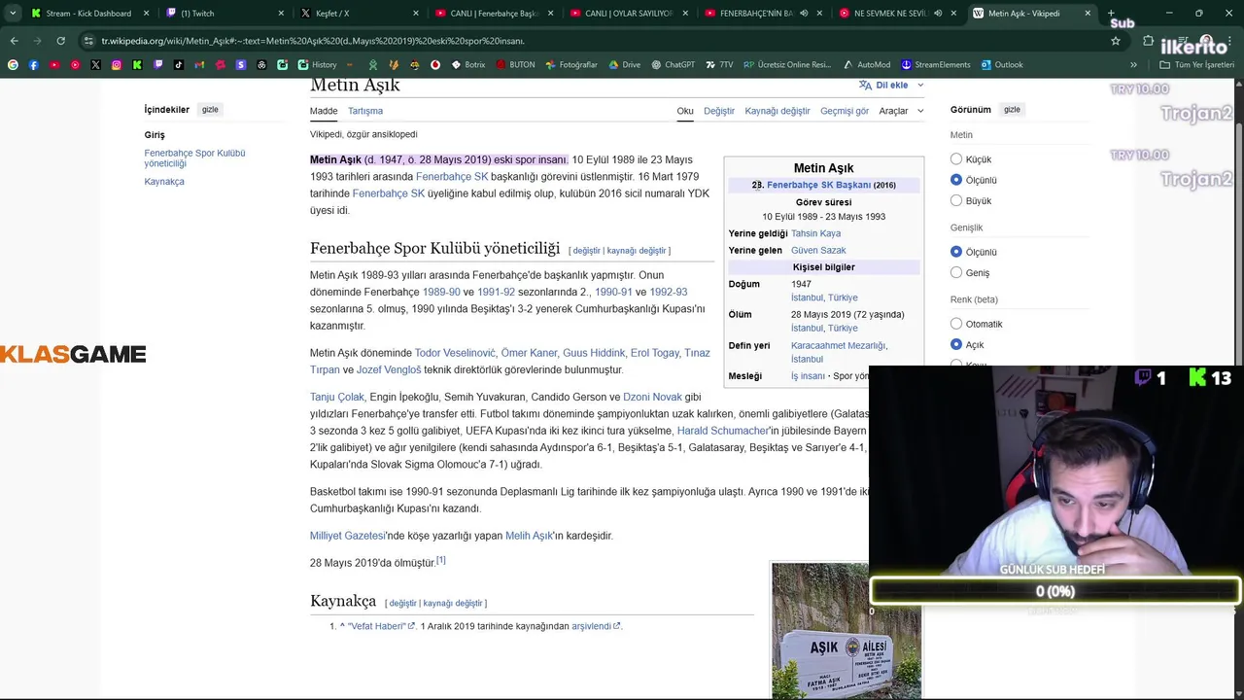Go back to the previous page
The image size is (1244, 700).
point(14,41)
